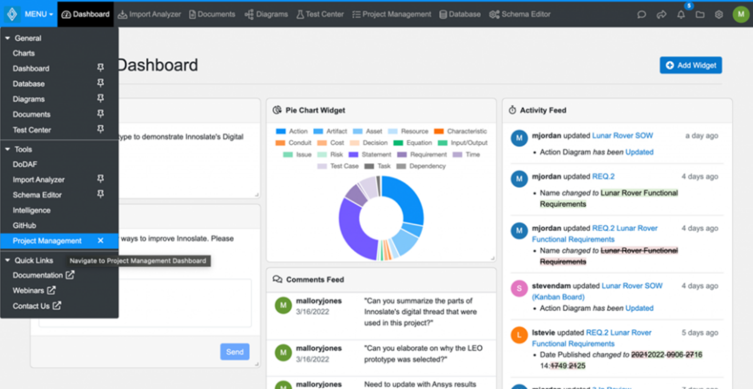Click the Add Widget button
The image size is (753, 389).
(x=691, y=65)
